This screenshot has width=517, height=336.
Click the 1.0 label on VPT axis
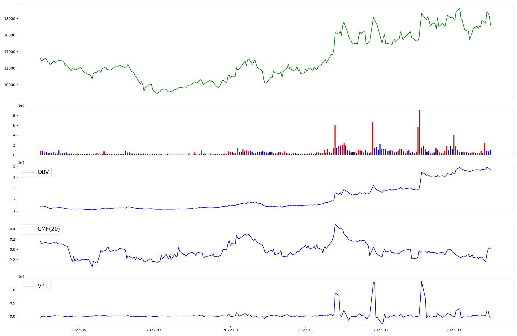pos(13,290)
